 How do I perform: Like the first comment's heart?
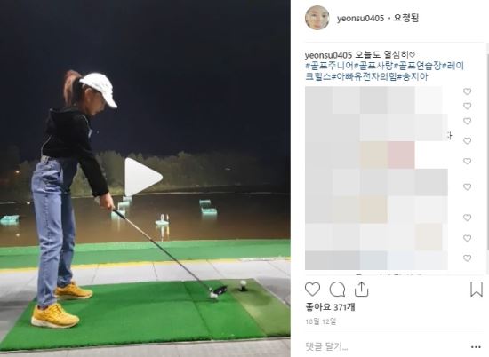pyautogui.click(x=467, y=91)
